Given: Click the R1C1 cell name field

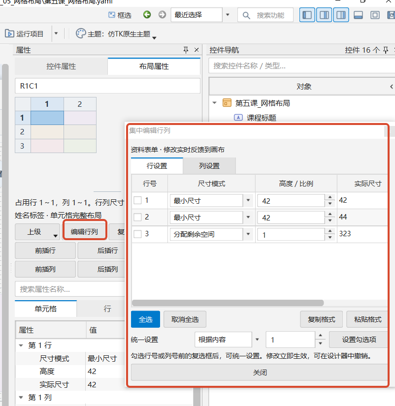Looking at the screenshot, I should 107,86.
